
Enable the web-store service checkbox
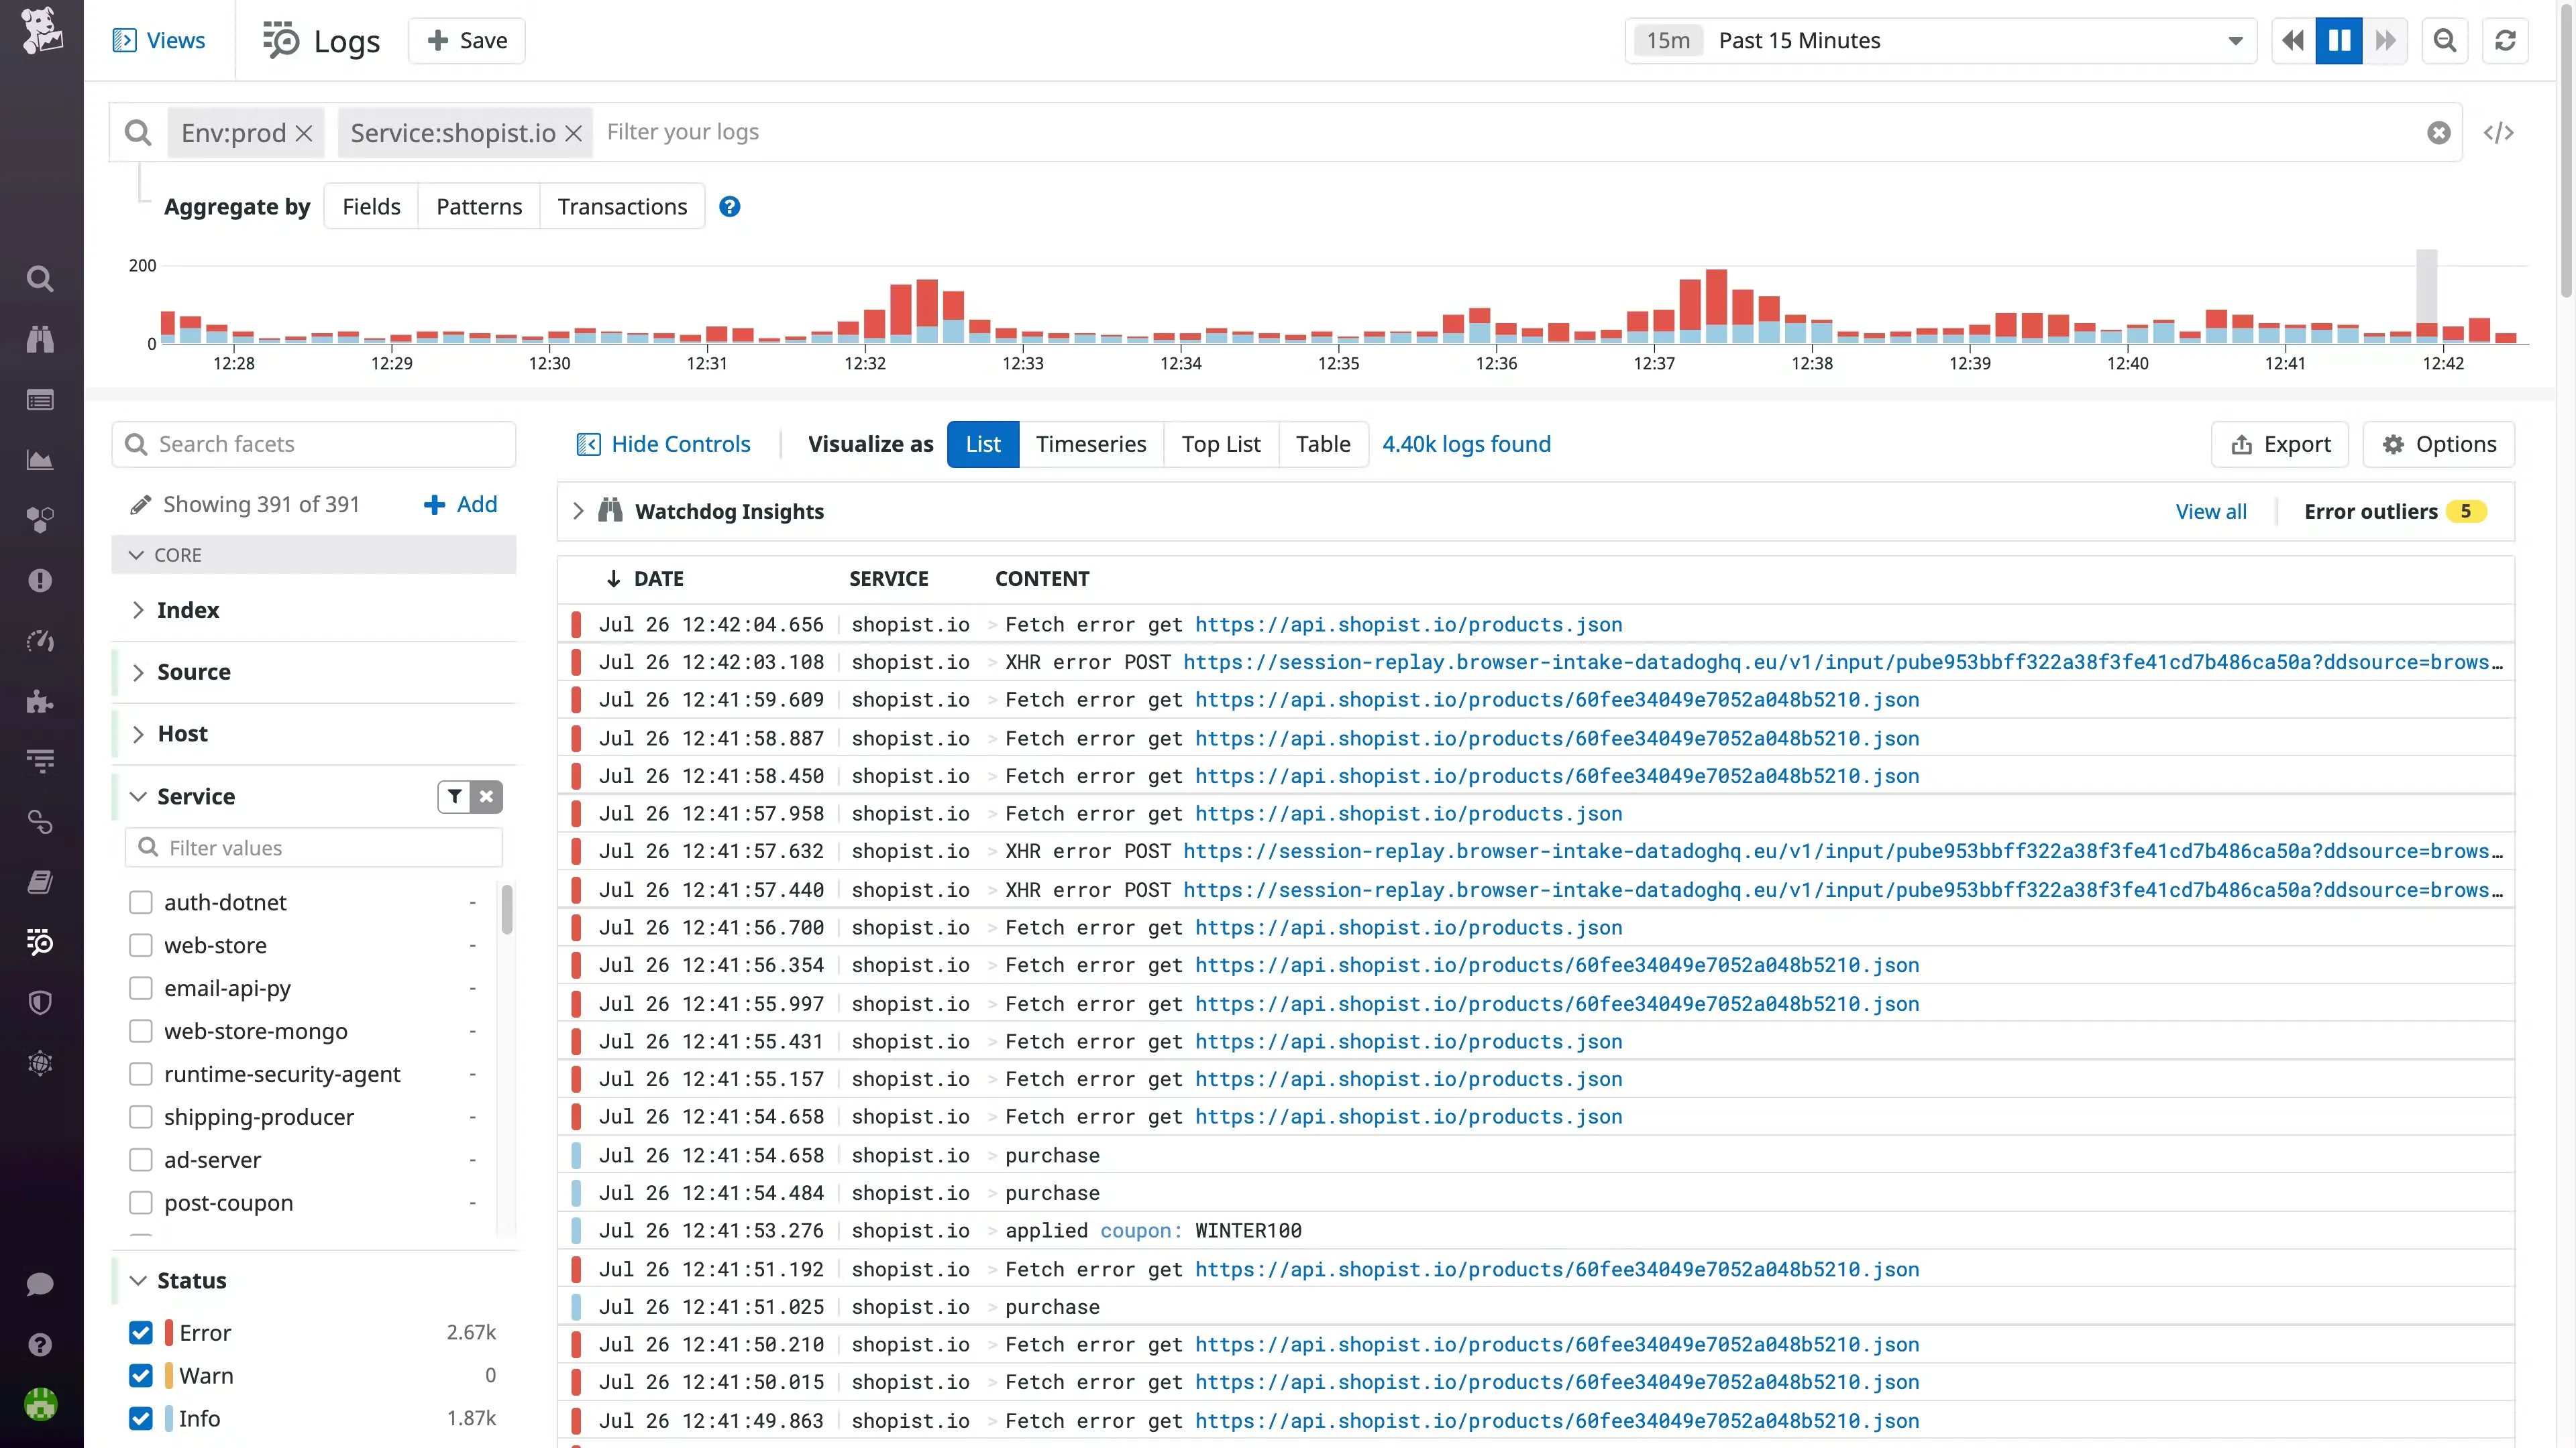pos(140,945)
